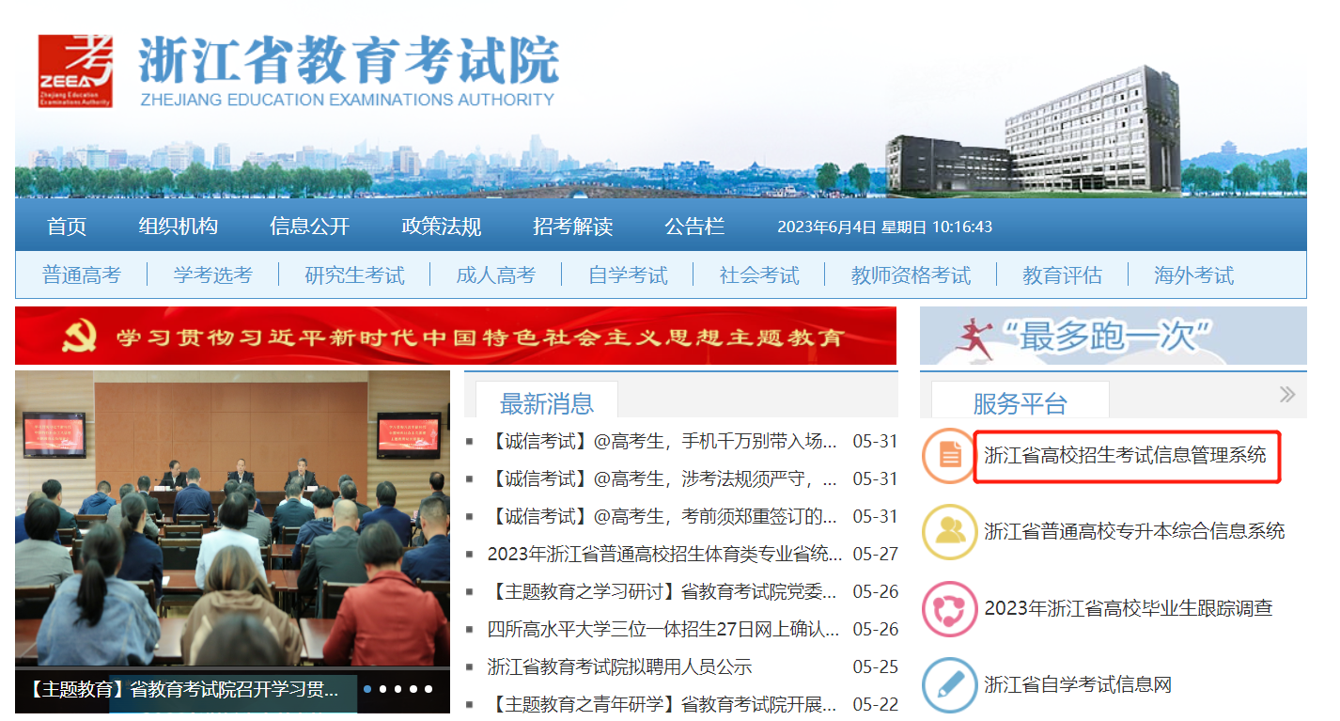
Task: Open news 考前须郑重签订的
Action: click(x=662, y=517)
